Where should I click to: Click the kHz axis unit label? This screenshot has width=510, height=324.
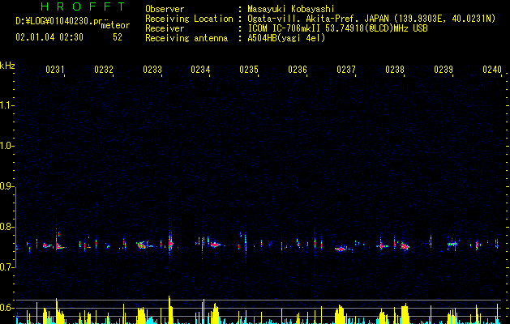7,66
